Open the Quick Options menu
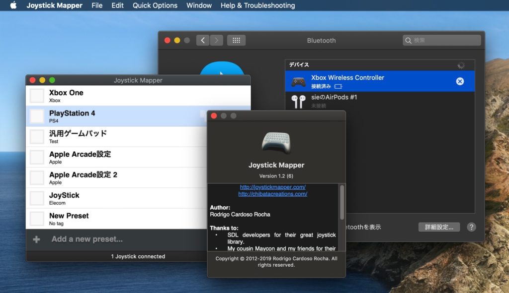Image resolution: width=509 pixels, height=293 pixels. 155,5
